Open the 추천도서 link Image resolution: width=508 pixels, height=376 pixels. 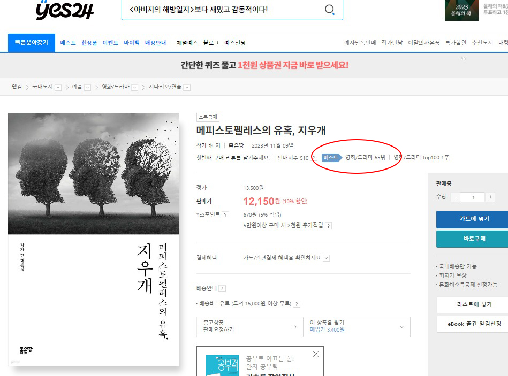coord(482,43)
